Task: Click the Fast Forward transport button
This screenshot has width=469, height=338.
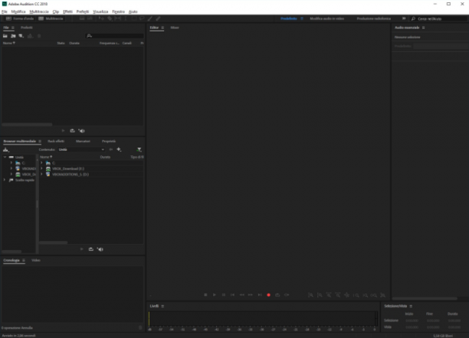Action: pyautogui.click(x=251, y=295)
